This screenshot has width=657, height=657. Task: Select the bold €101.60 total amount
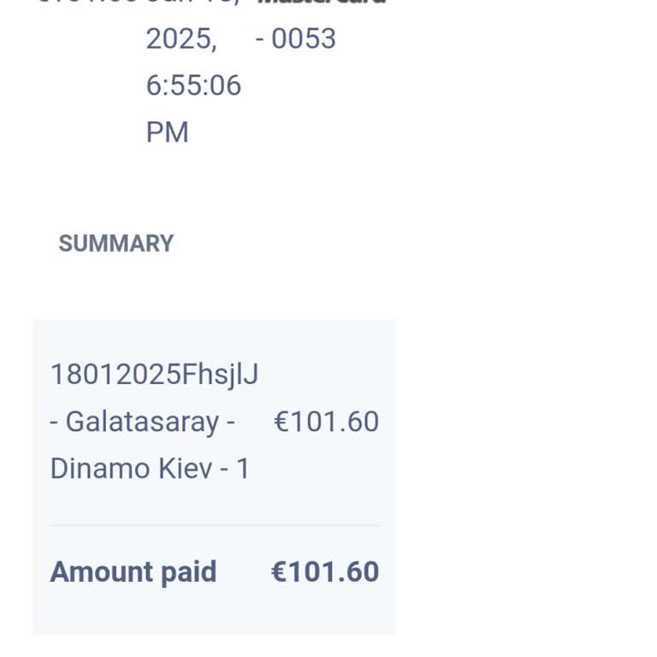coord(325,571)
